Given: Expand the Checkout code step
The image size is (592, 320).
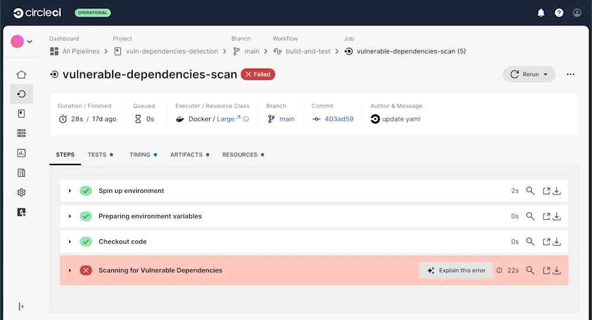Looking at the screenshot, I should click(x=70, y=242).
